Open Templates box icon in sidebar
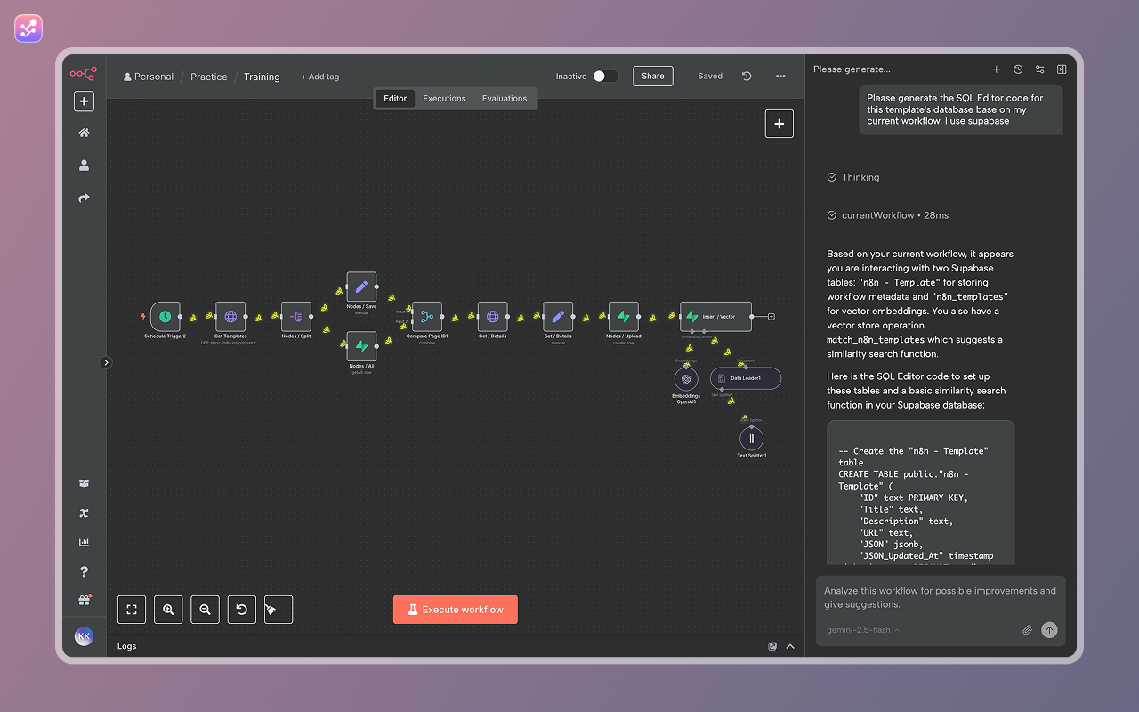The height and width of the screenshot is (712, 1139). click(84, 483)
